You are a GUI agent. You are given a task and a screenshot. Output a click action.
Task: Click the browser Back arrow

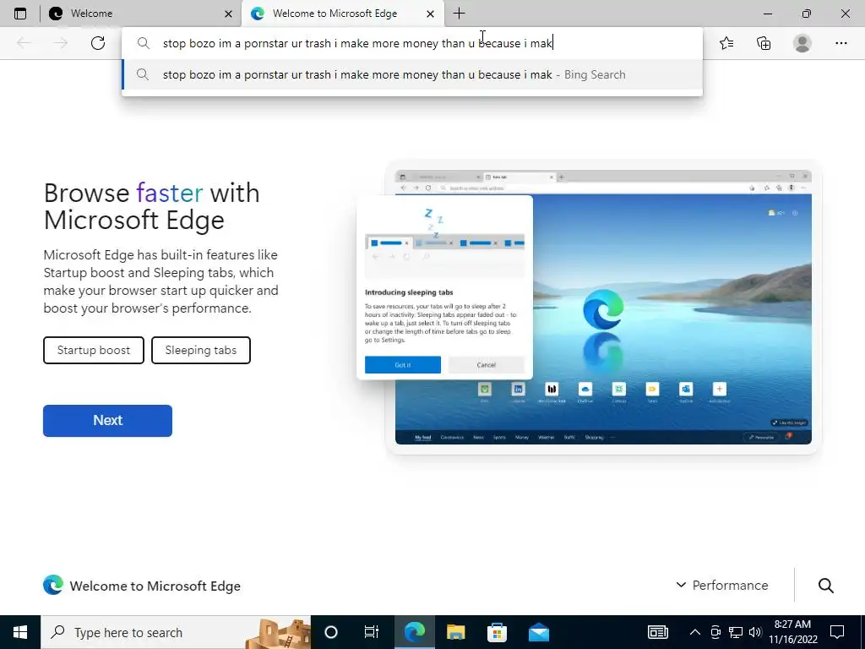coord(24,43)
